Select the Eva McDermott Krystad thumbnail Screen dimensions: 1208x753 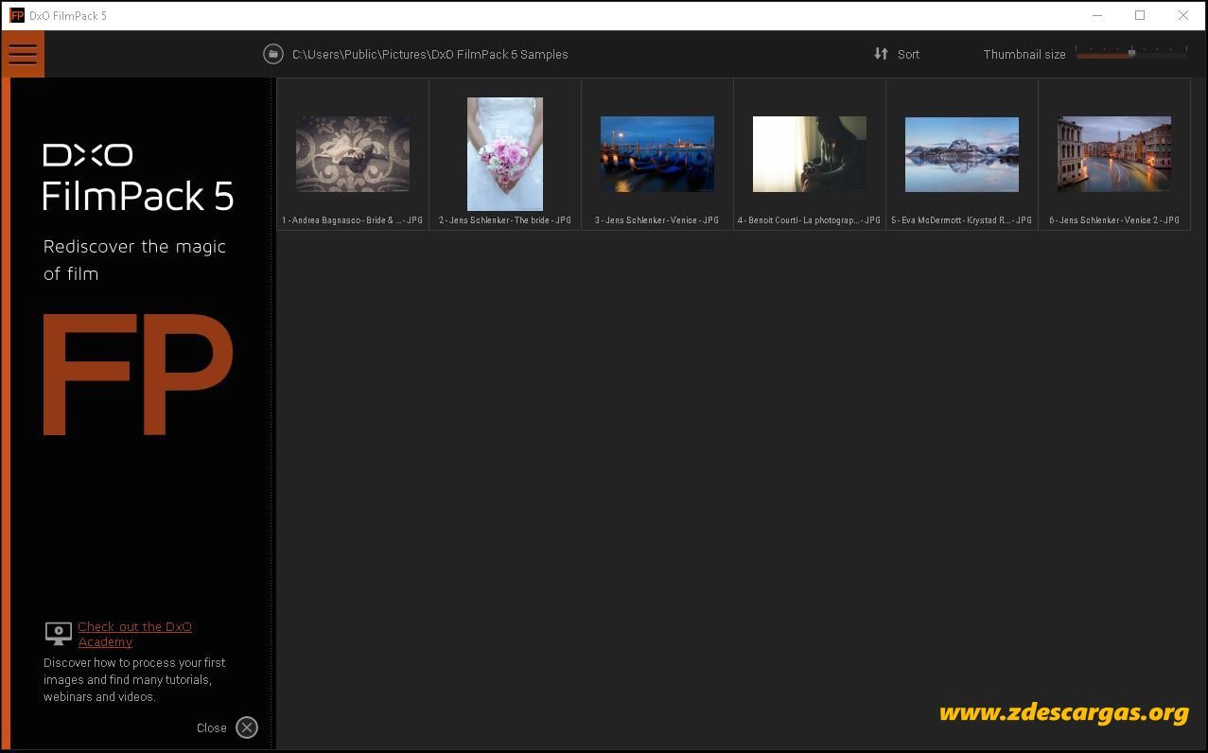click(962, 154)
